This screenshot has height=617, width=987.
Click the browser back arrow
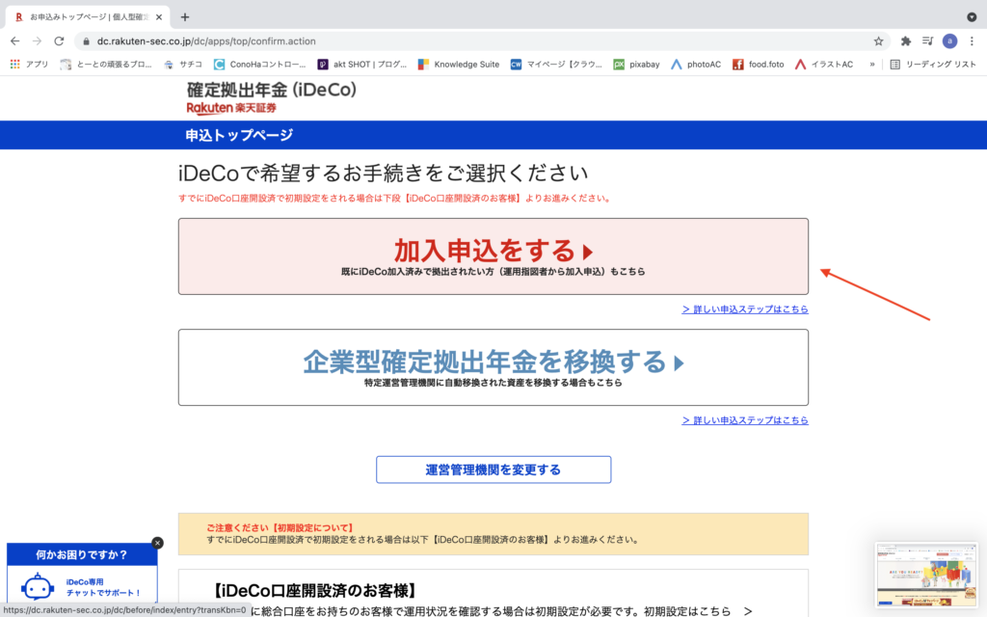pyautogui.click(x=14, y=41)
